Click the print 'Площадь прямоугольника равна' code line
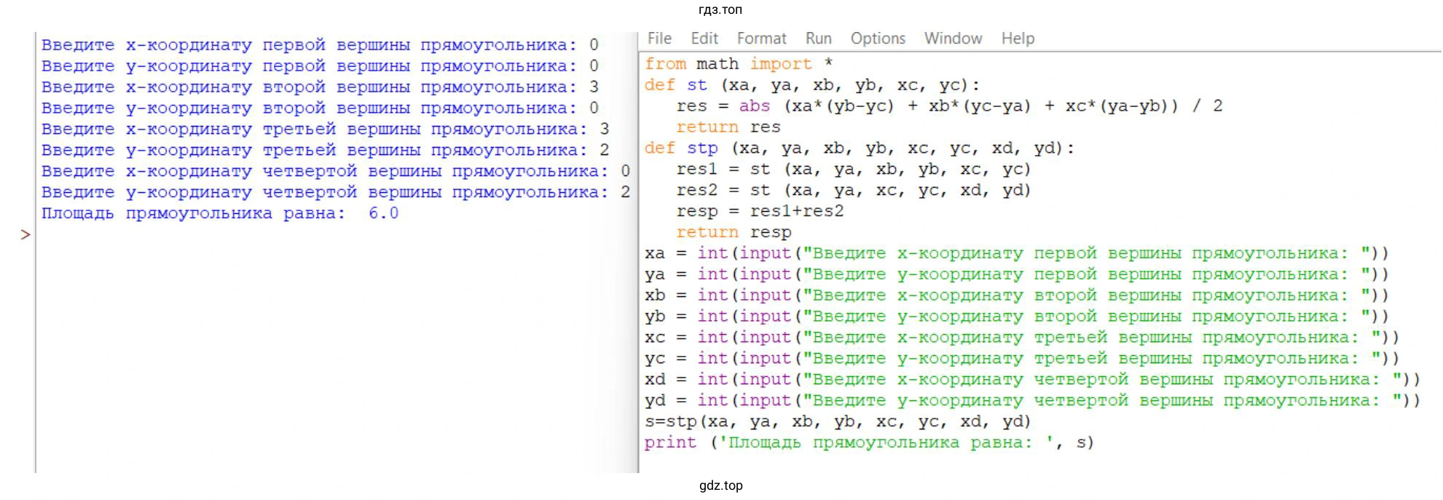1443x500 pixels. pos(869,443)
